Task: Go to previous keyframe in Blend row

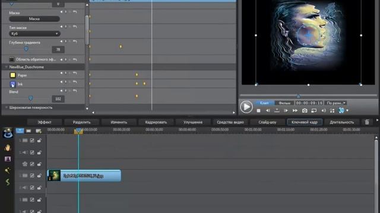Action: 61,91
